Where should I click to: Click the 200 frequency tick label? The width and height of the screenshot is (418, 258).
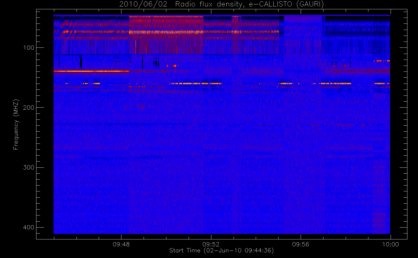pos(29,108)
